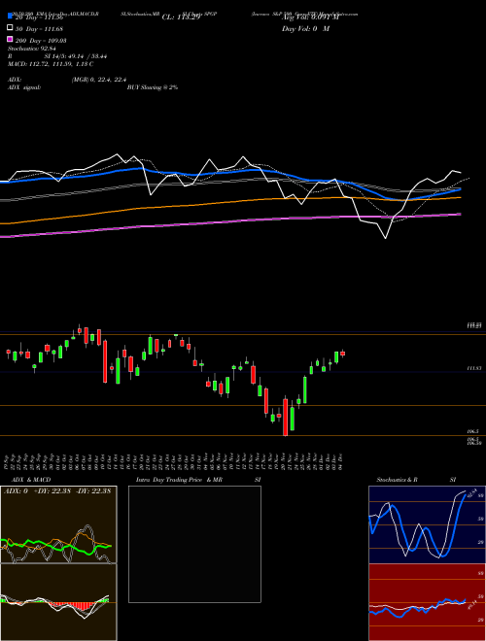Select the '50 Day = 111.68' label
This screenshot has height=641, width=486.
(39, 29)
